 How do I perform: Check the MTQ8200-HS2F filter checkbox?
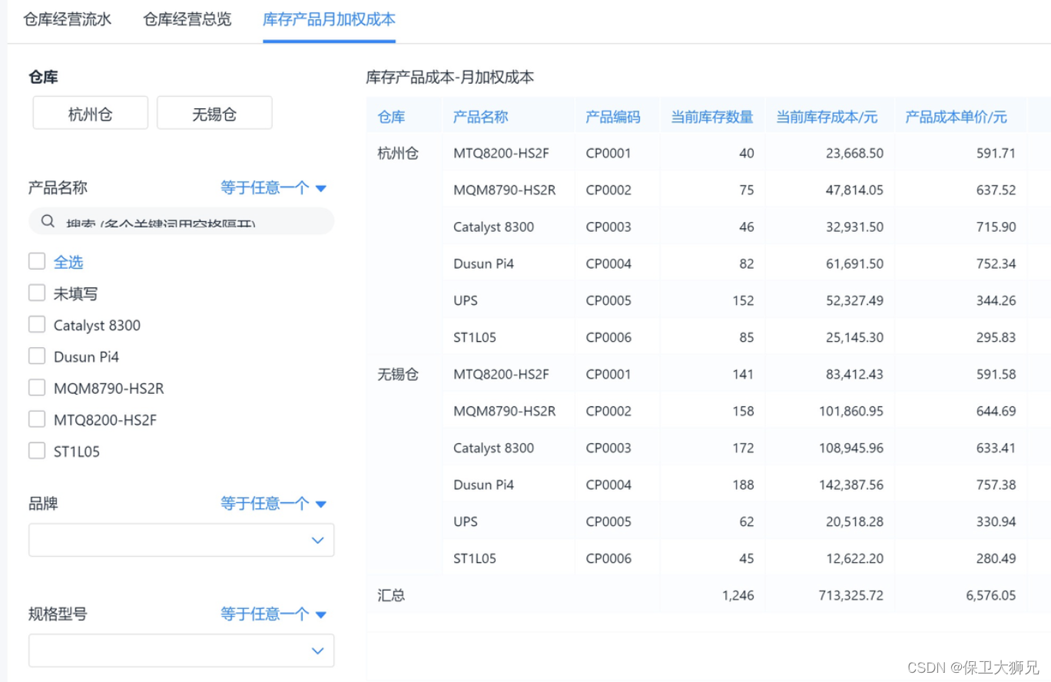coord(37,419)
